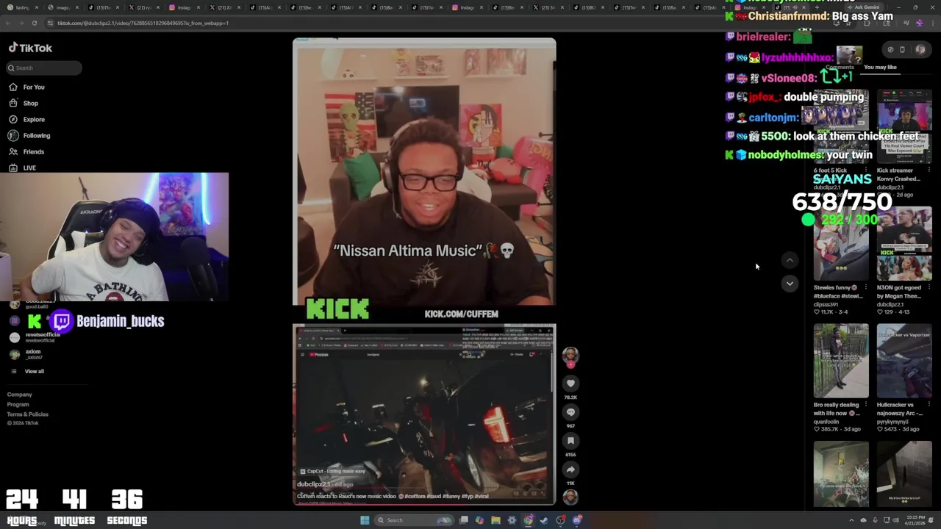Viewport: 941px width, 529px height.
Task: Share the video with arrow icon
Action: tap(570, 469)
